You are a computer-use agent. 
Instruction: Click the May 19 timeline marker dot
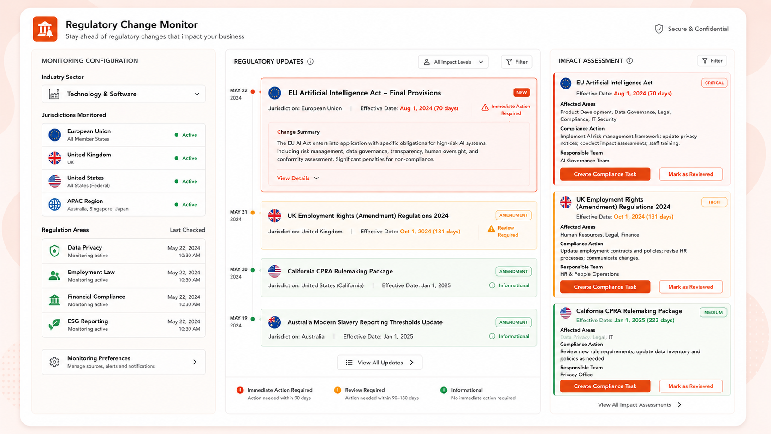point(253,319)
